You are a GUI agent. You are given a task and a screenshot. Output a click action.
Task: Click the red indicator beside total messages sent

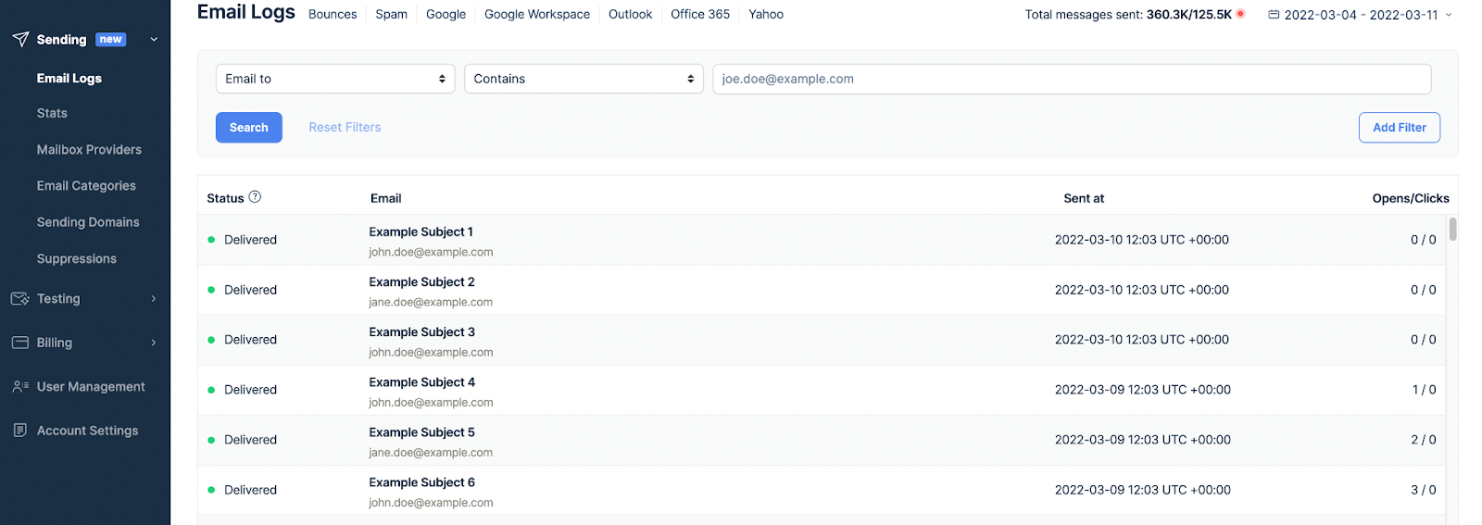[x=1240, y=14]
